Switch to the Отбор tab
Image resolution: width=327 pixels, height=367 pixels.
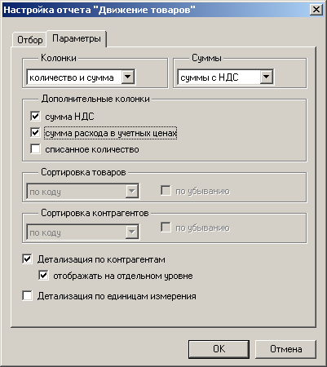coord(29,40)
